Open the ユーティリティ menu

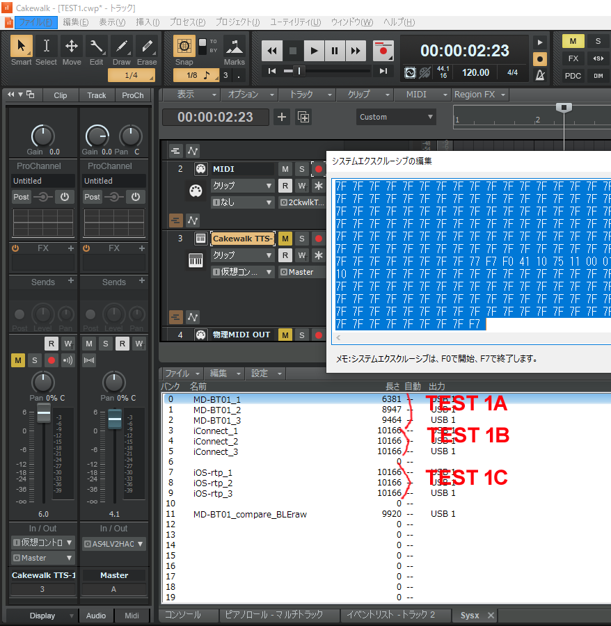[296, 22]
